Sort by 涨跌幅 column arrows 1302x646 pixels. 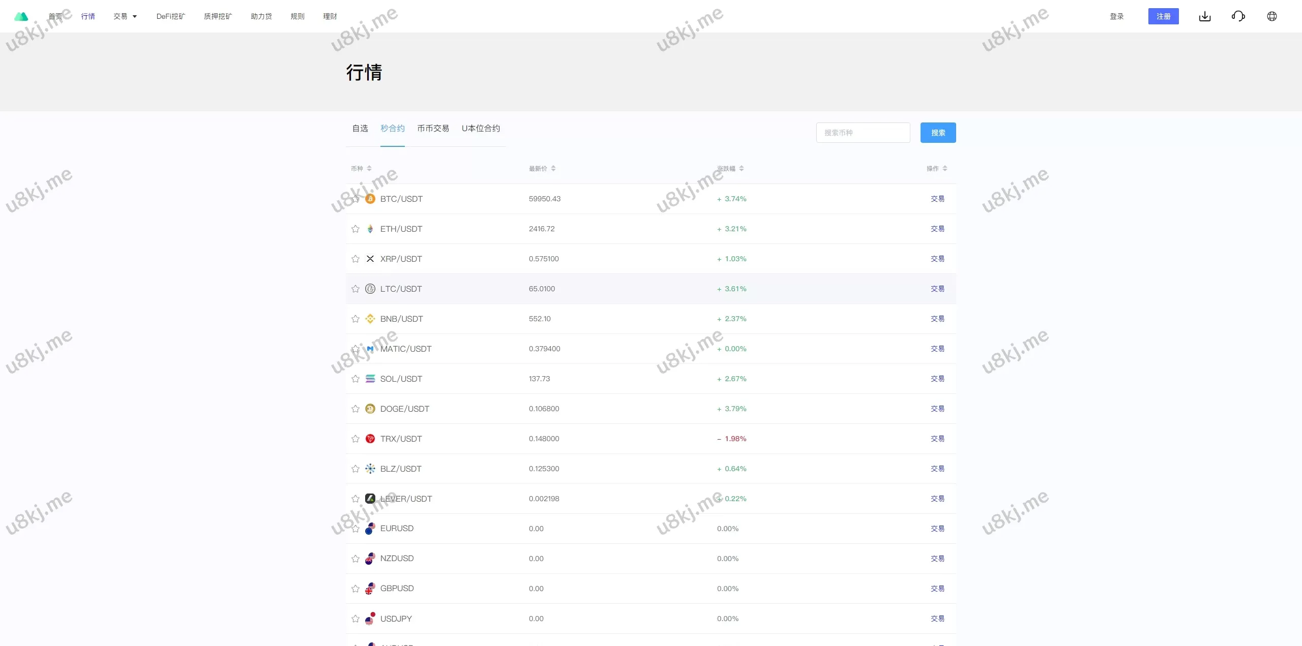742,168
